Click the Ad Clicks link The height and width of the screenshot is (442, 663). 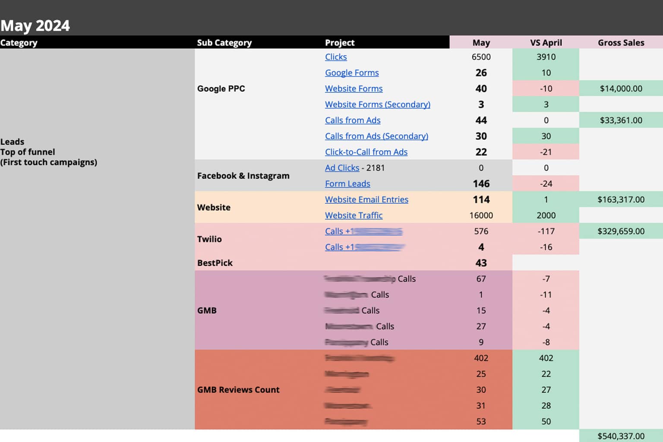click(x=341, y=168)
